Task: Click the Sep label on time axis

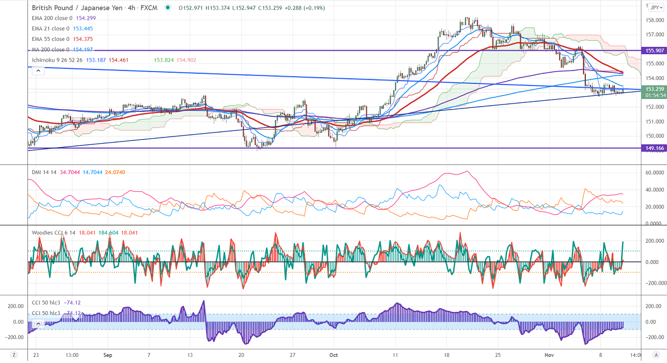Action: [x=107, y=355]
